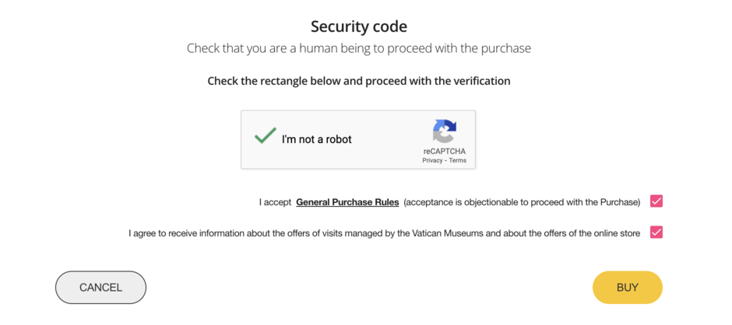Click the "I accept" text before rules link

[274, 202]
